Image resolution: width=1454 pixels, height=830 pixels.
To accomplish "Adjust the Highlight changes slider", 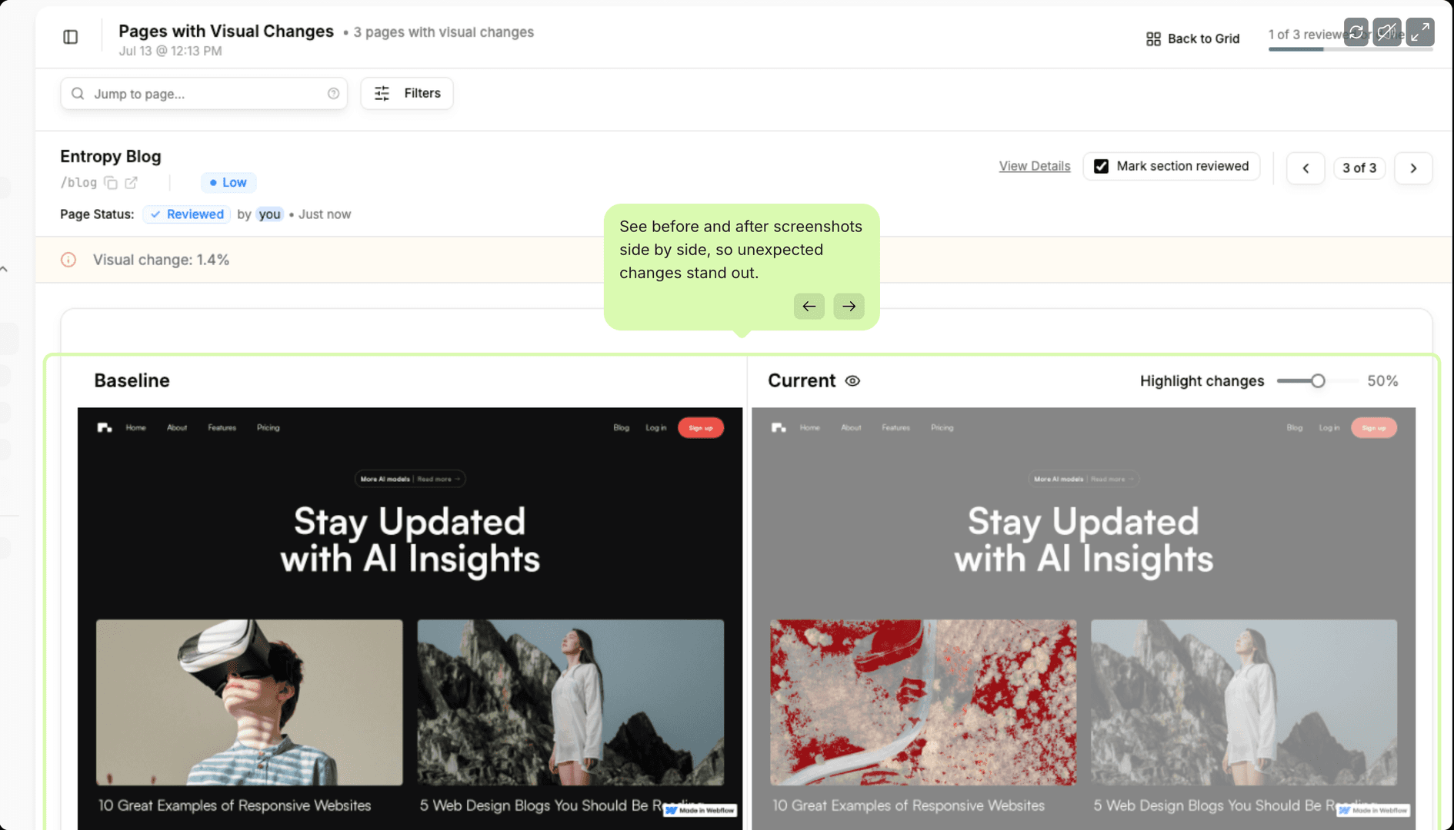I will (x=1317, y=380).
